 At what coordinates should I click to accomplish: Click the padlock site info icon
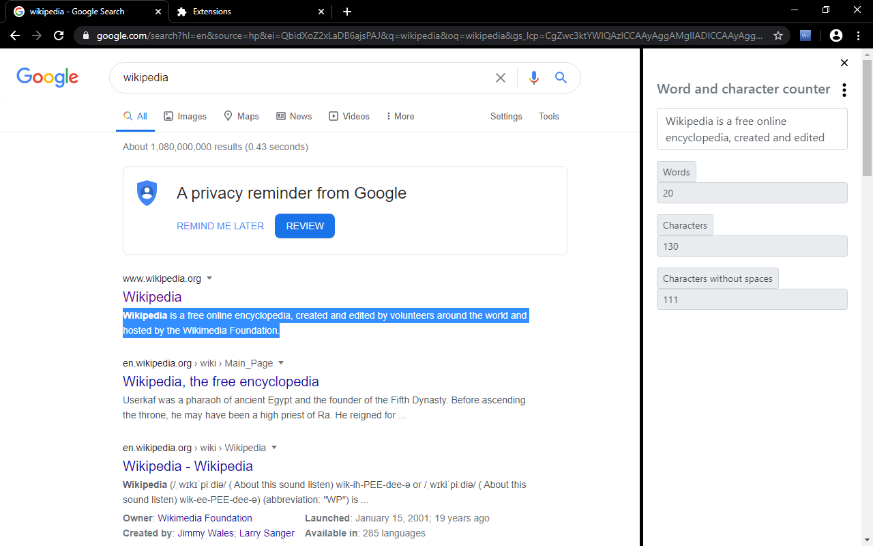[85, 35]
